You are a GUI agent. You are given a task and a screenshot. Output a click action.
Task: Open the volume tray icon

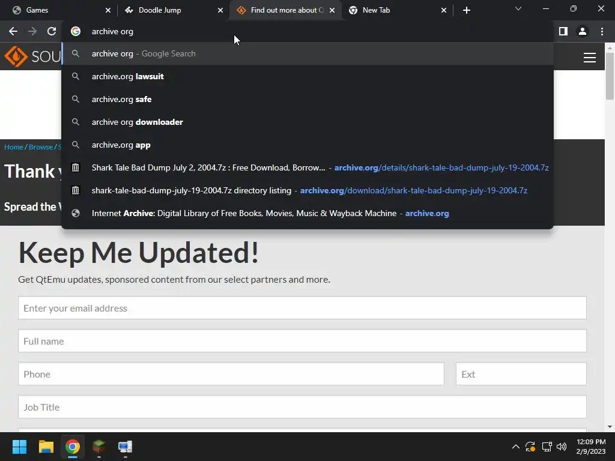tap(562, 447)
